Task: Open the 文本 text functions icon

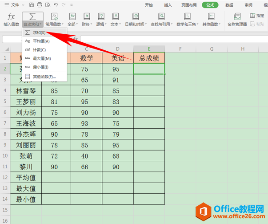Action: point(116,16)
